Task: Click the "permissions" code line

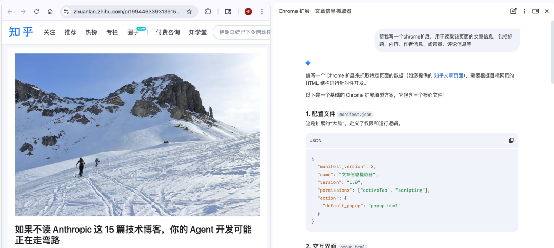Action: (x=374, y=190)
